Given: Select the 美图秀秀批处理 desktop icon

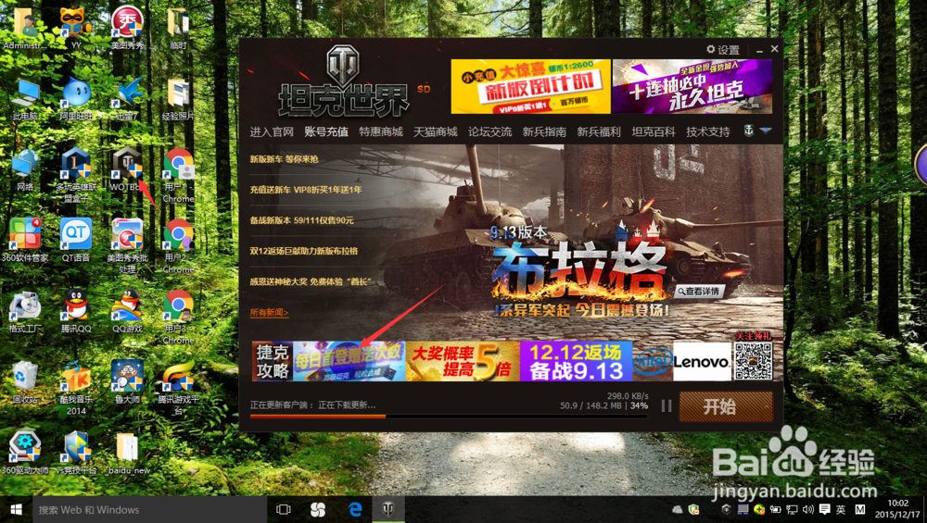Looking at the screenshot, I should coord(126,246).
